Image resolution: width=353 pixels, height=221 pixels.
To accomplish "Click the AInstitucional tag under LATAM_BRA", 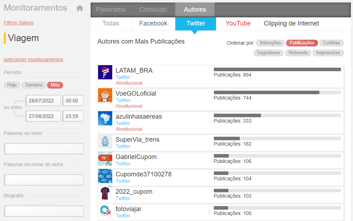I will (x=129, y=83).
